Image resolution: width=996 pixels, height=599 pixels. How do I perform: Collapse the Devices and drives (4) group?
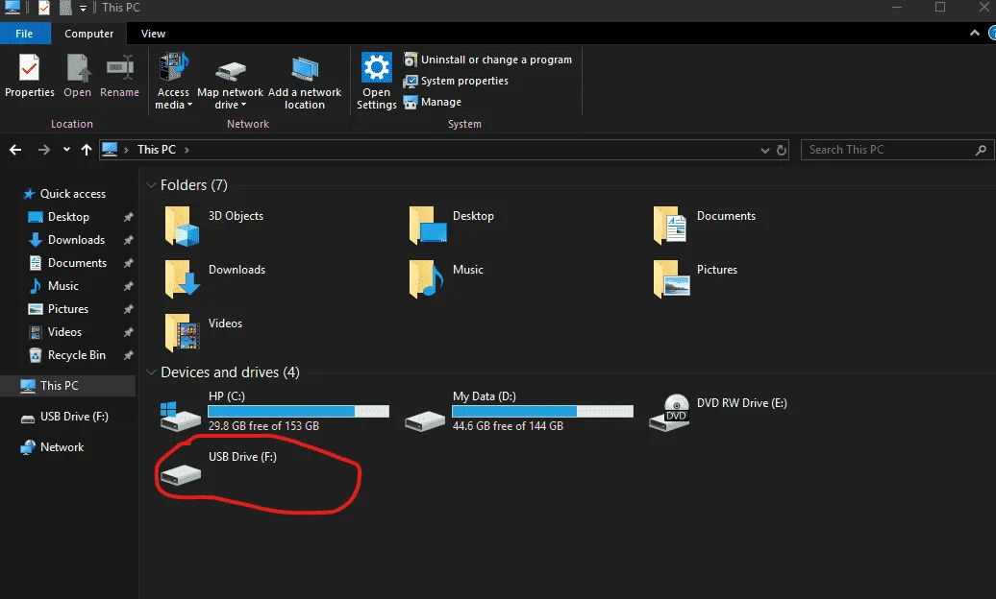151,372
